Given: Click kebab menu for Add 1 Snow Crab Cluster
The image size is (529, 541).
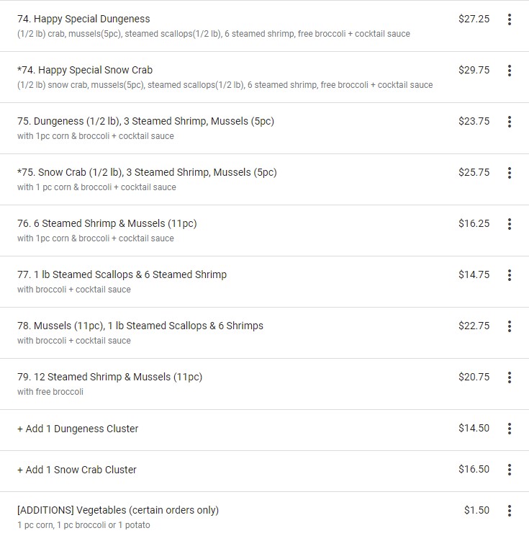Looking at the screenshot, I should (x=510, y=470).
